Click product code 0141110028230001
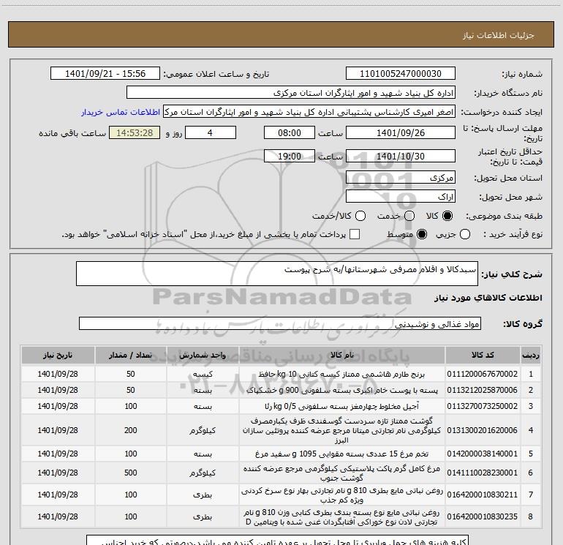The width and height of the screenshot is (563, 545). click(x=483, y=473)
